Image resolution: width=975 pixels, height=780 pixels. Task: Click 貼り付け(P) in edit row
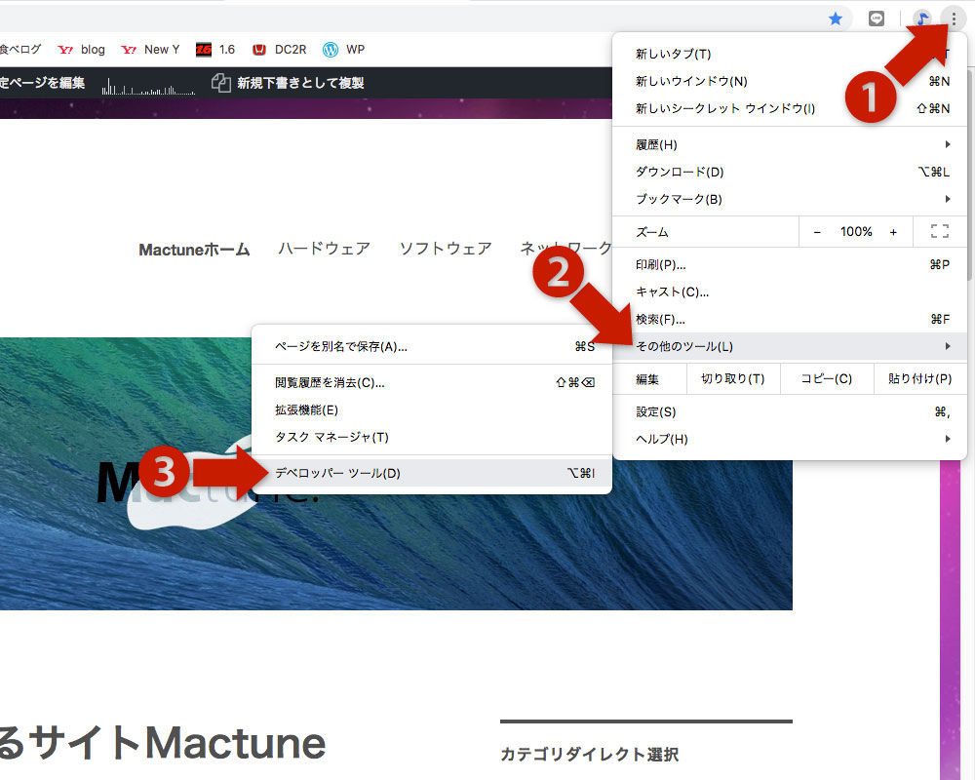pos(919,379)
